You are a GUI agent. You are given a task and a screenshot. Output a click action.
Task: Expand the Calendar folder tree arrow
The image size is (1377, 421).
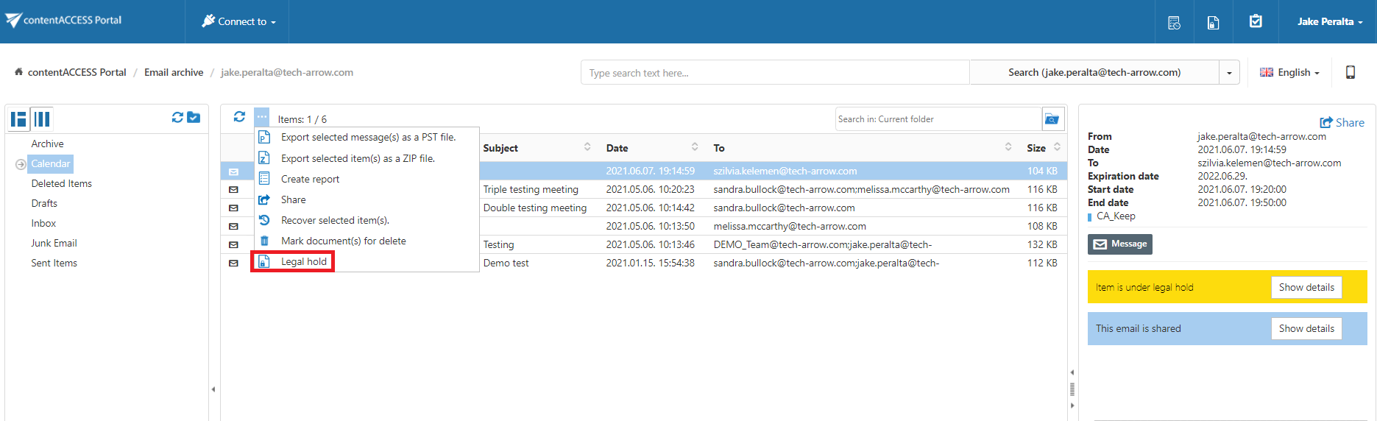click(21, 164)
